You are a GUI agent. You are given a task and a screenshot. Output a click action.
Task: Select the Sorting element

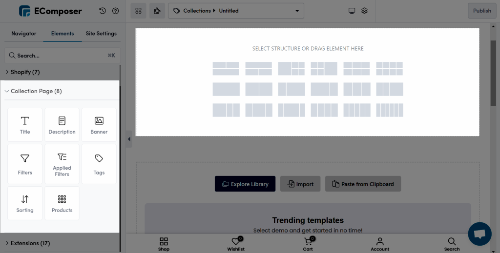click(x=25, y=203)
